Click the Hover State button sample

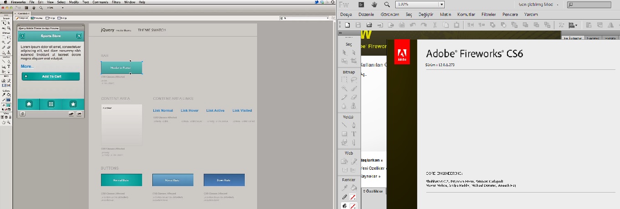point(173,180)
